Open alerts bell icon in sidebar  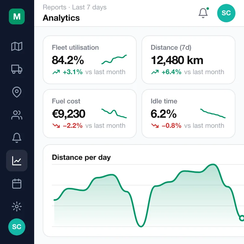(17, 138)
